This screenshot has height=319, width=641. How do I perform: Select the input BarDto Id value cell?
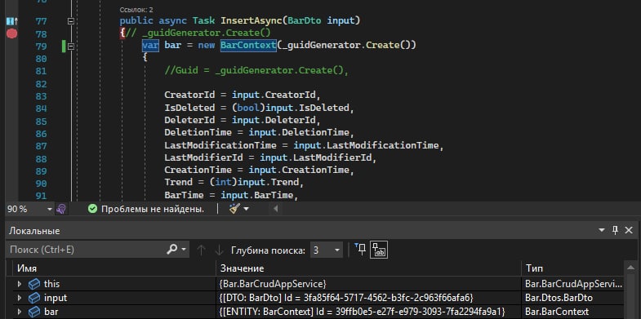pyautogui.click(x=368, y=298)
